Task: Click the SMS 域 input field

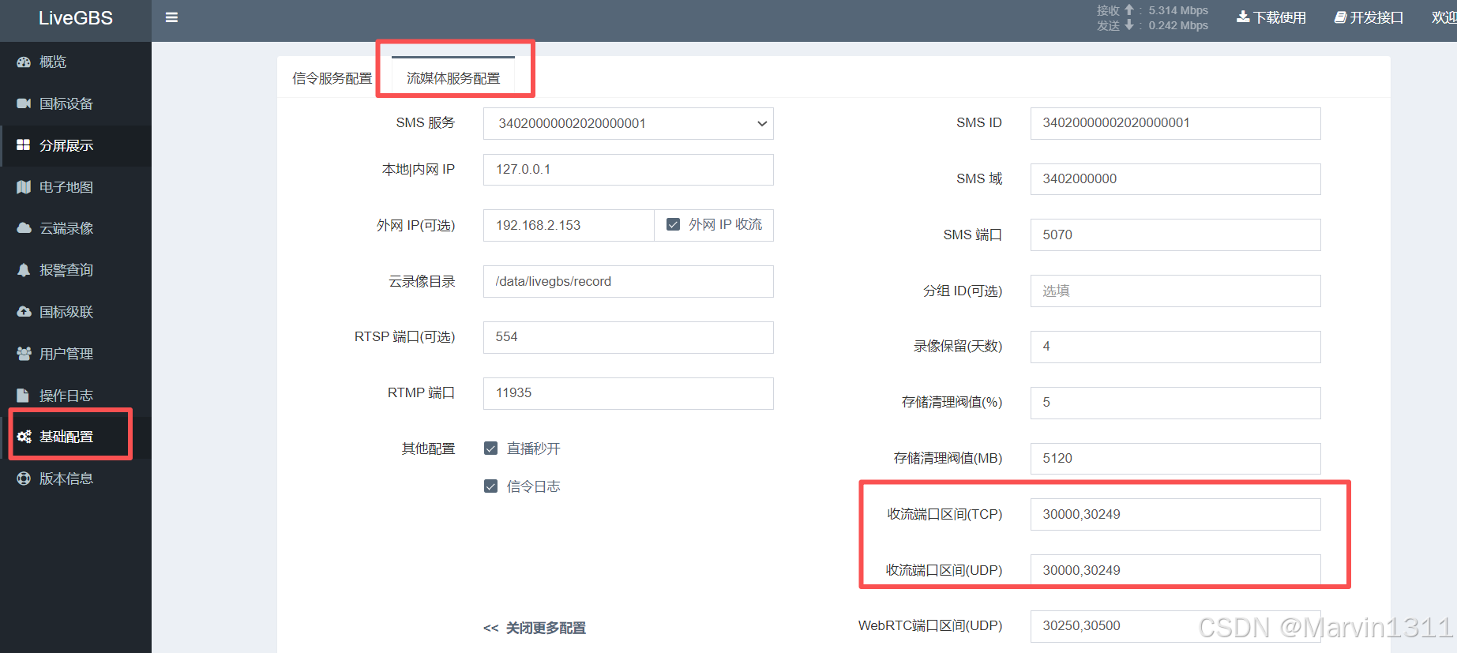Action: click(x=1175, y=179)
